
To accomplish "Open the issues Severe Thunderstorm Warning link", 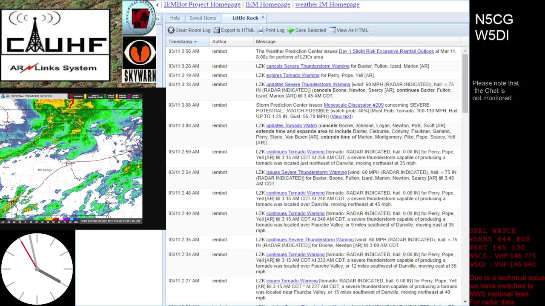I will 307,173.
